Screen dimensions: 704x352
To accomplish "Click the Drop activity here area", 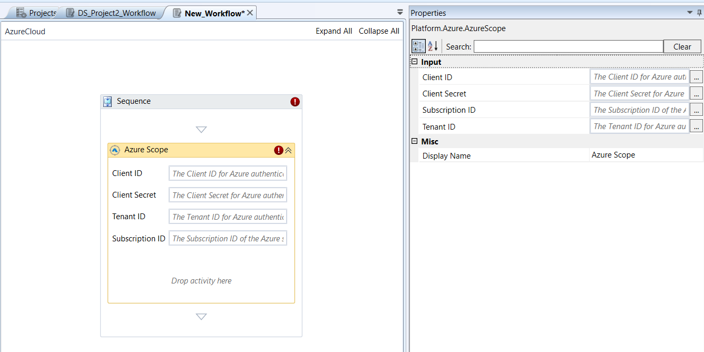I will click(201, 281).
